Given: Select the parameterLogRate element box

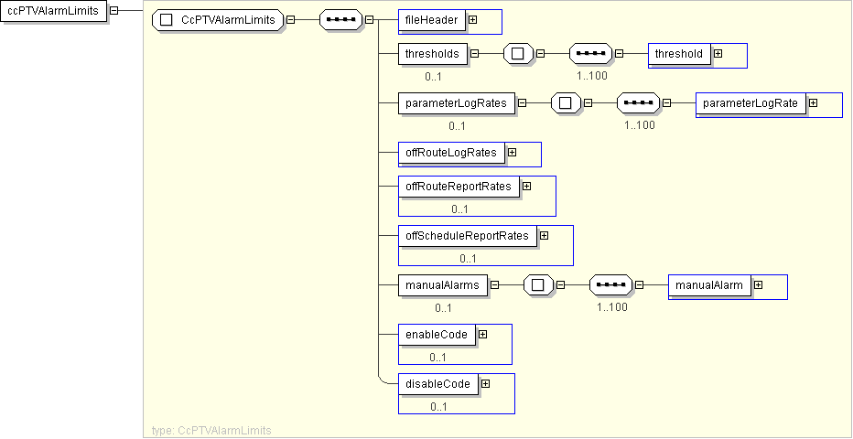Looking at the screenshot, I should click(x=750, y=103).
